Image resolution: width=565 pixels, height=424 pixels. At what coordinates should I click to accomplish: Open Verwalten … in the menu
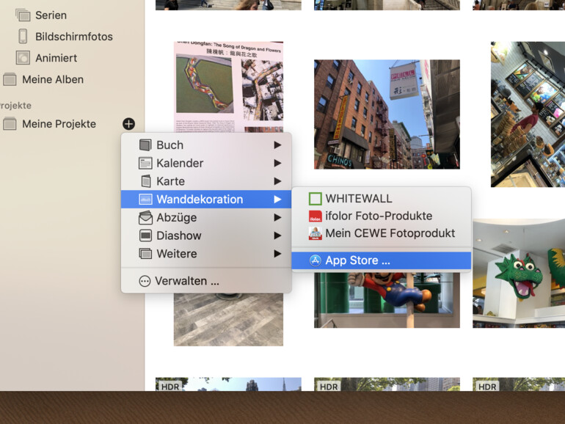pyautogui.click(x=206, y=281)
